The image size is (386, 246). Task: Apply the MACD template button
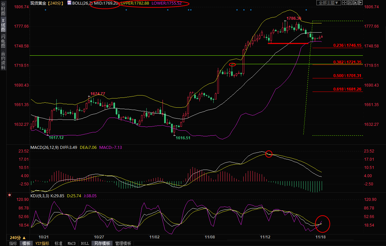(72, 243)
